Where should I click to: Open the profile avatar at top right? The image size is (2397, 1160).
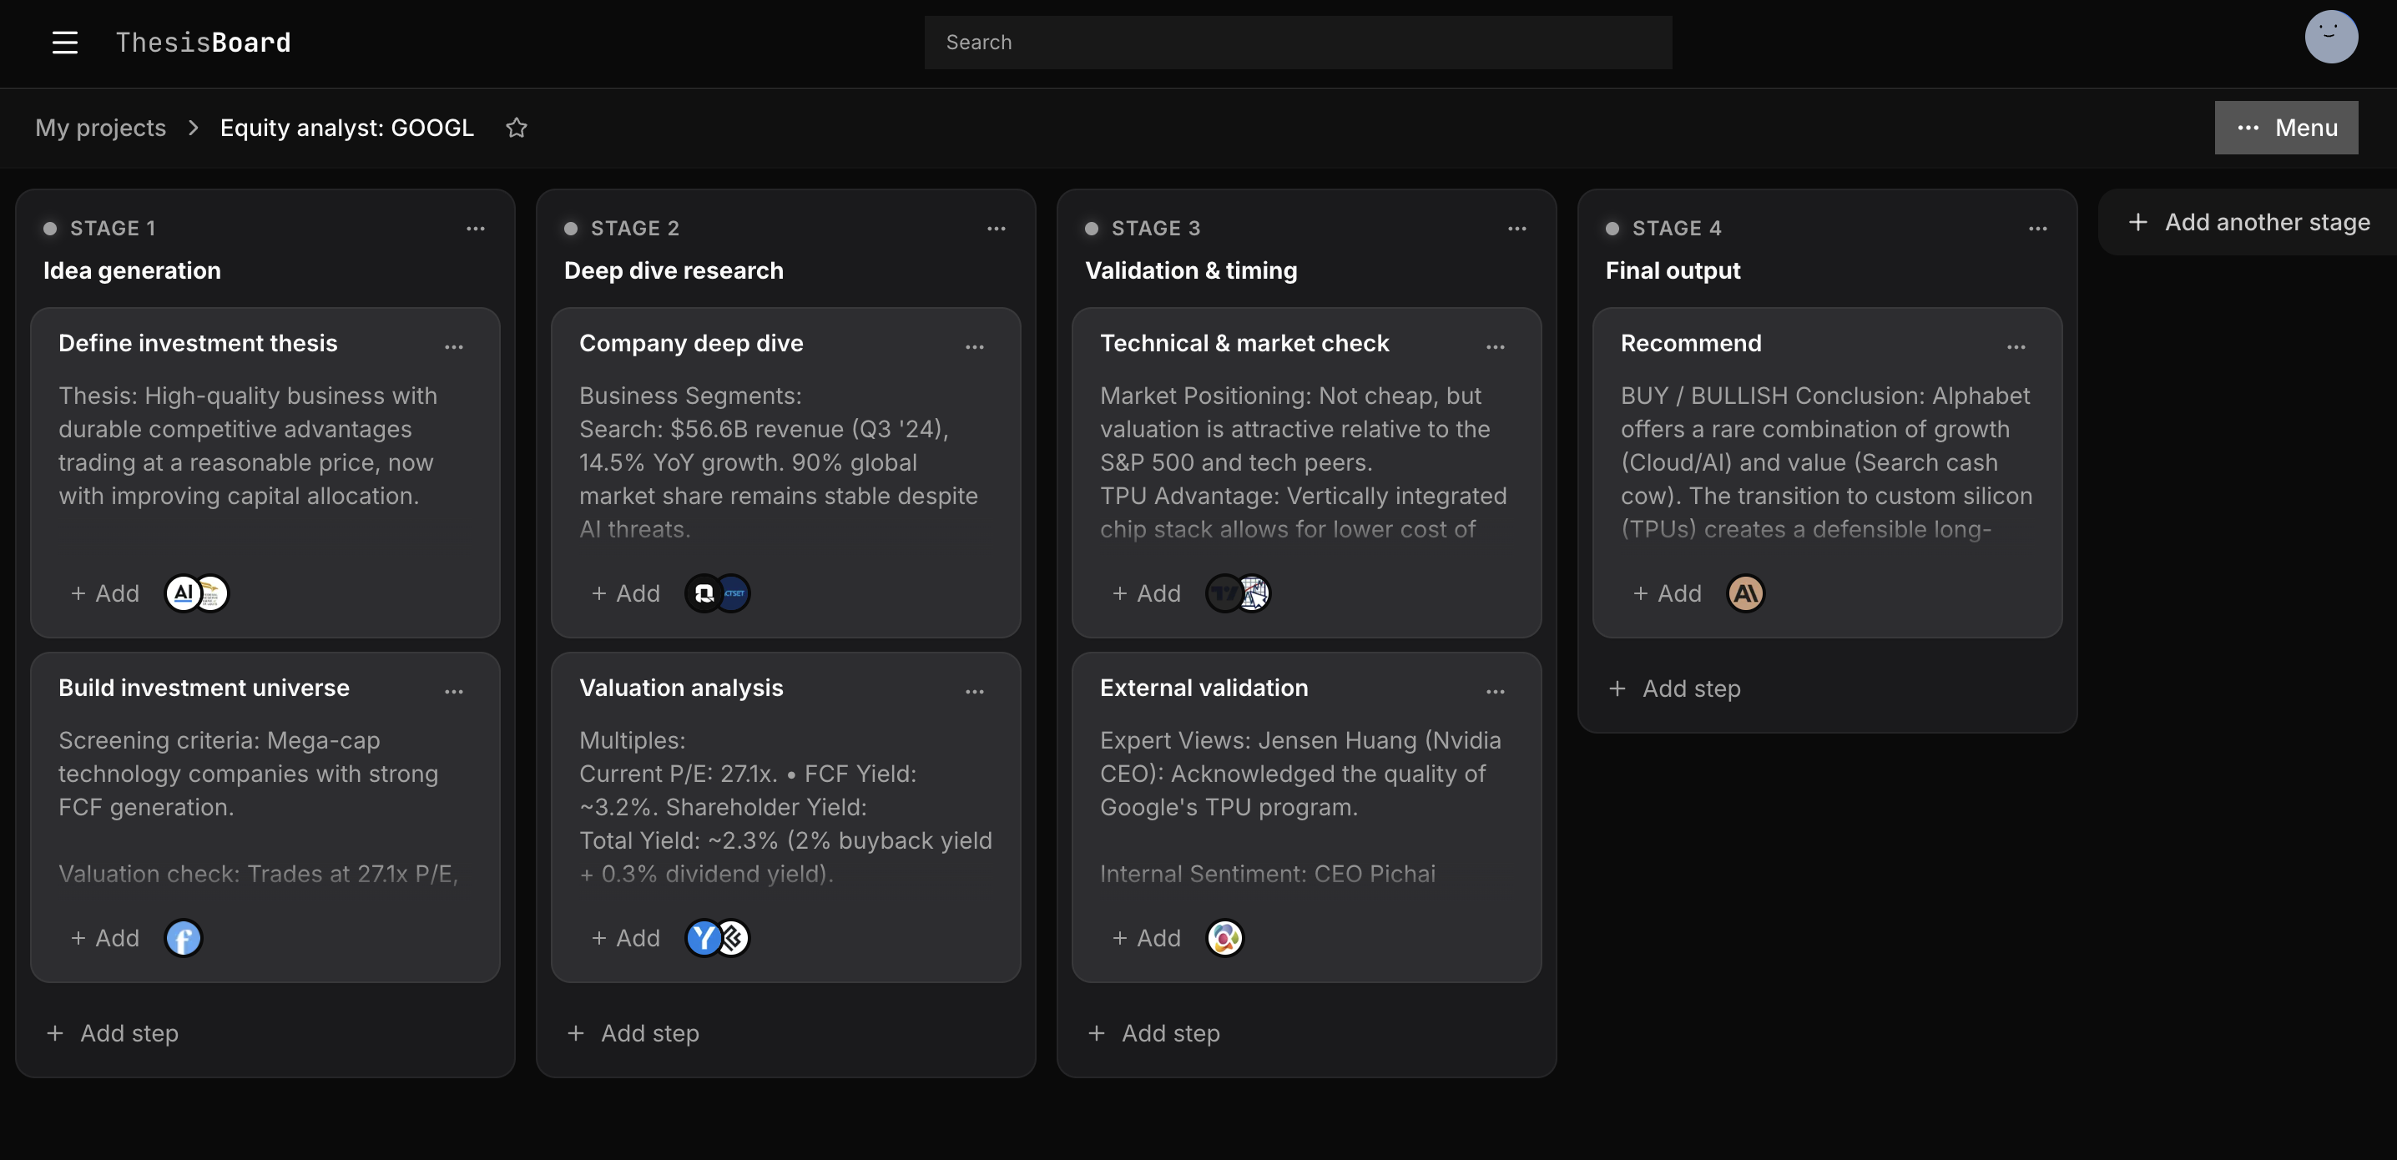pos(2331,36)
